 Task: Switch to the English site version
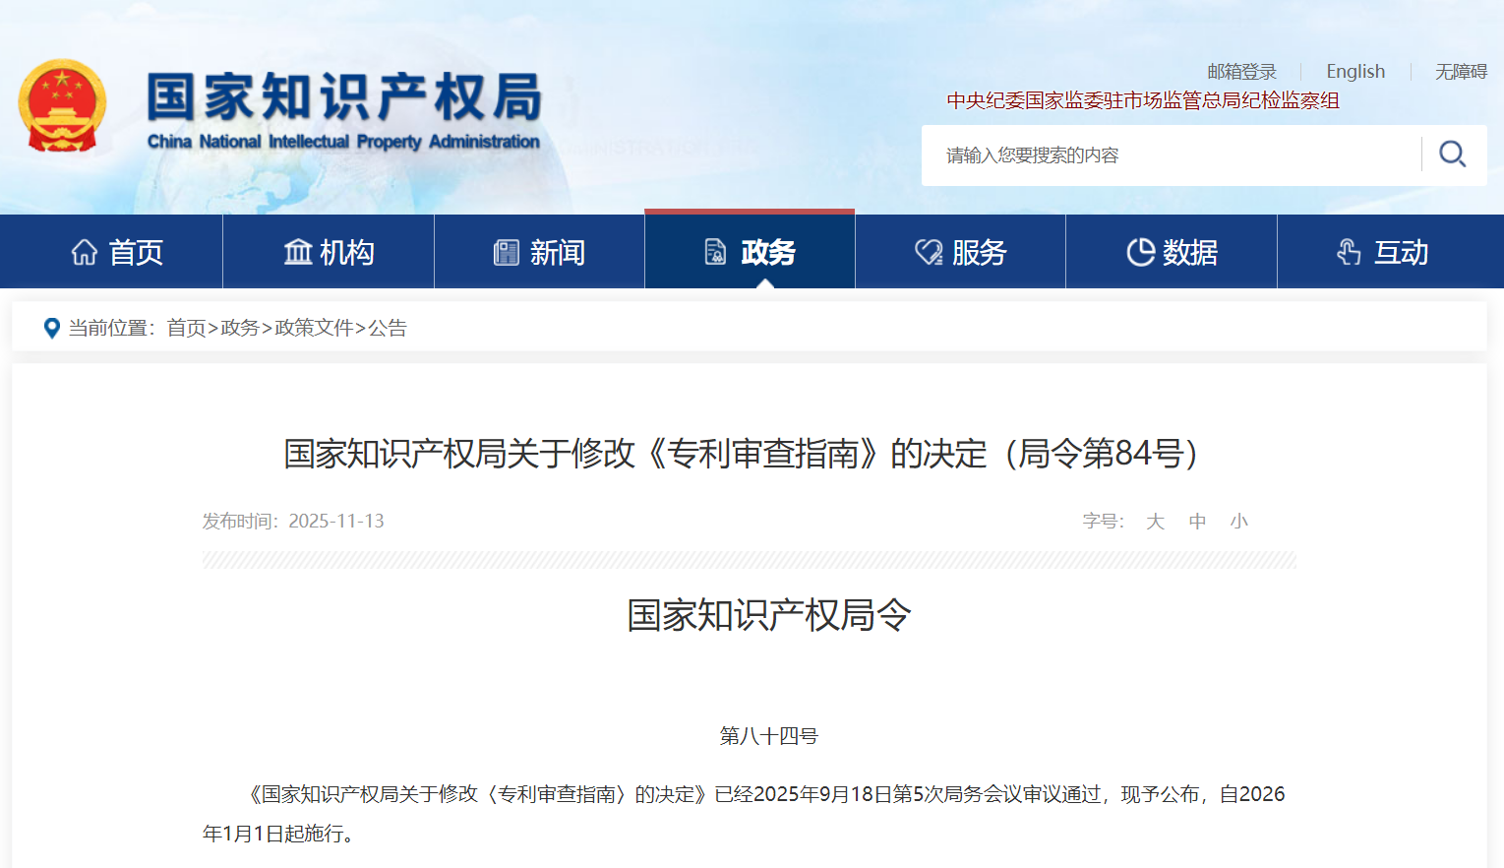[1354, 72]
